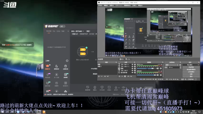This screenshot has height=114, width=203.
Task: Remove scene with minus button in OBS
Action: pyautogui.click(x=102, y=77)
